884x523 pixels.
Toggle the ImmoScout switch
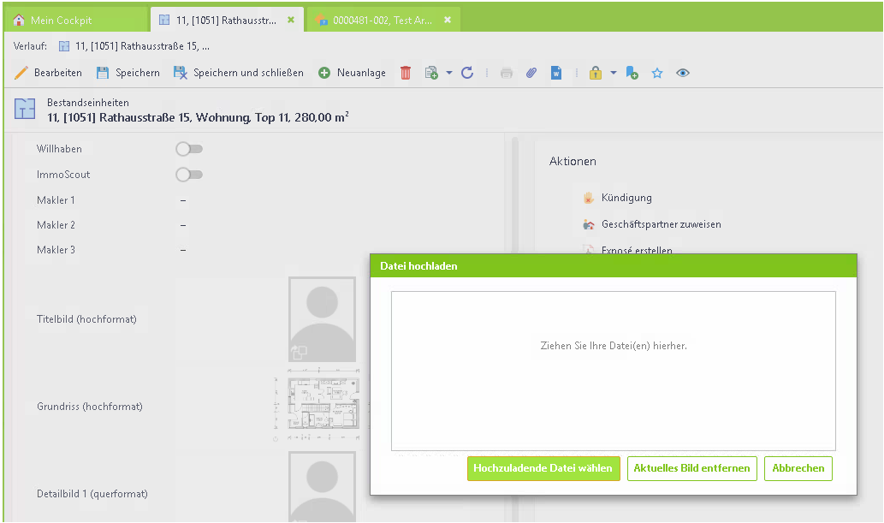point(189,175)
